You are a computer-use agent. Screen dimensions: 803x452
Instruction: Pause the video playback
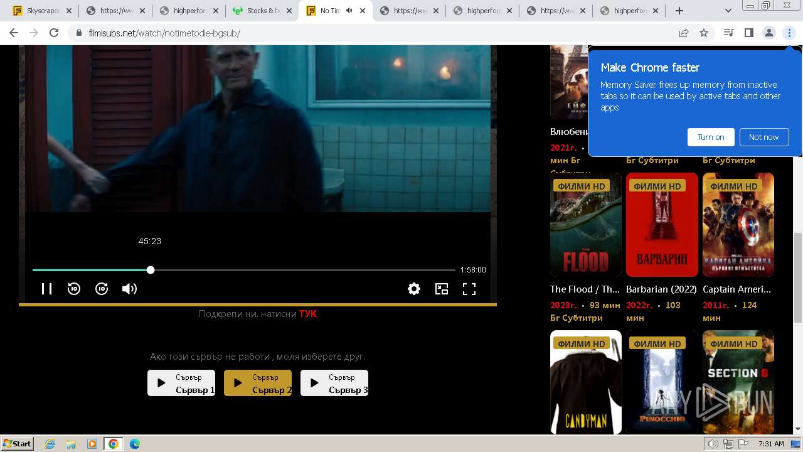tap(46, 289)
